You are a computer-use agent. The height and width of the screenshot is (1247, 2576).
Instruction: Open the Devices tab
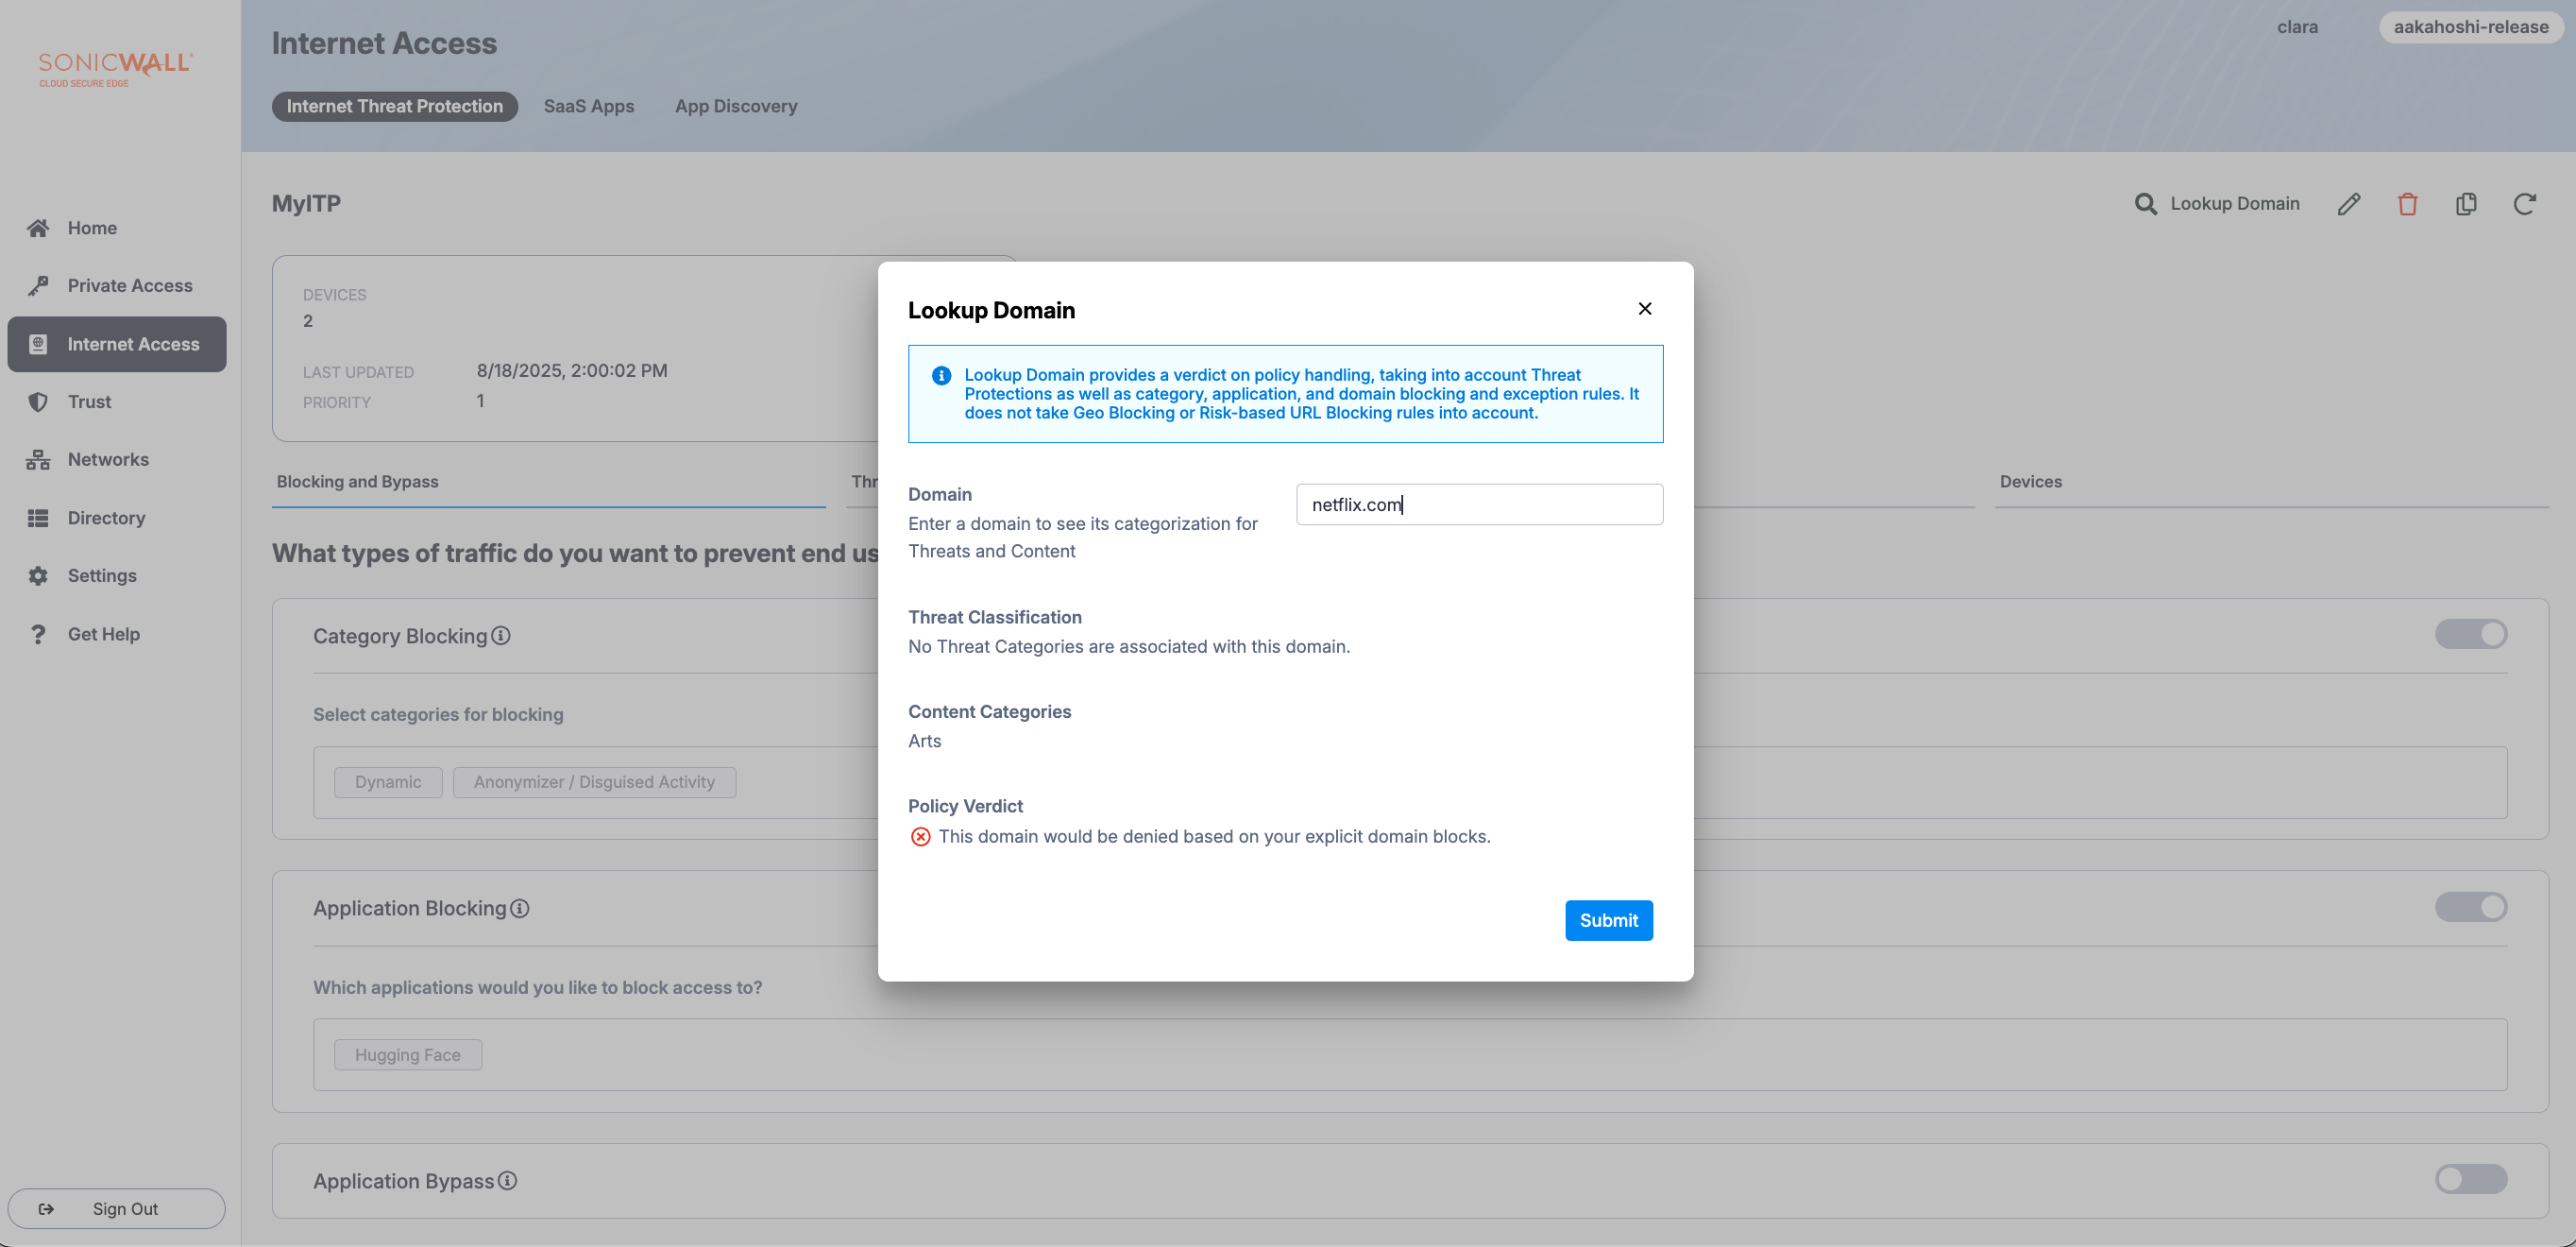tap(2030, 482)
